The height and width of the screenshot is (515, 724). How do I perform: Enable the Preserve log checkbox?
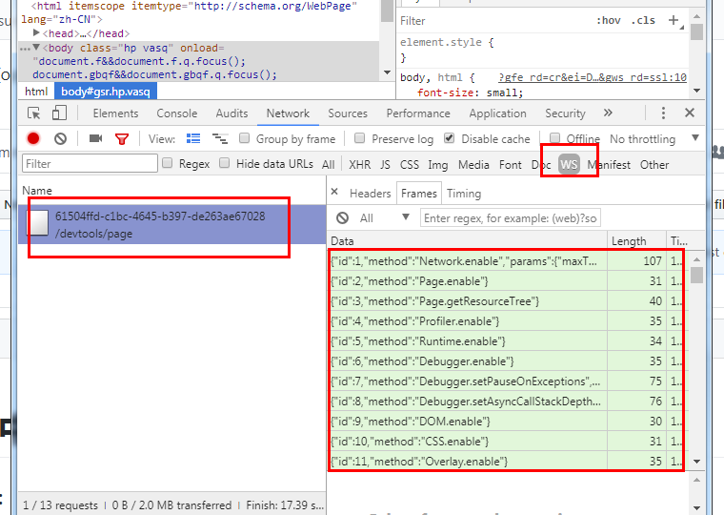pyautogui.click(x=360, y=139)
